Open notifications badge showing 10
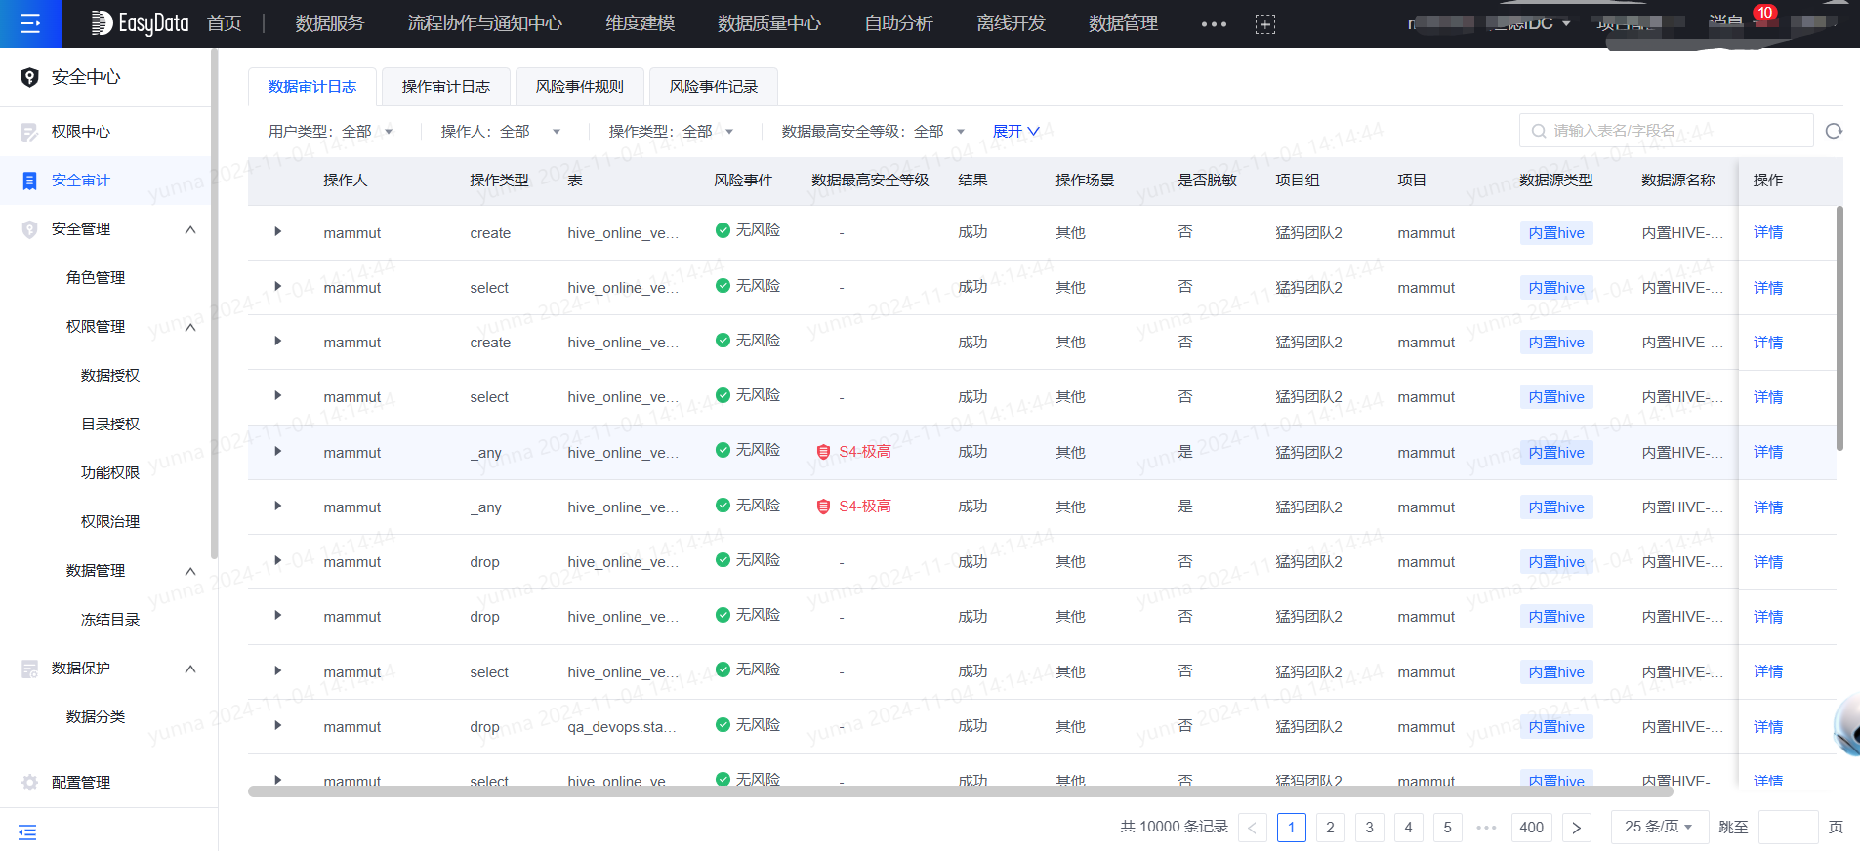 (1764, 13)
